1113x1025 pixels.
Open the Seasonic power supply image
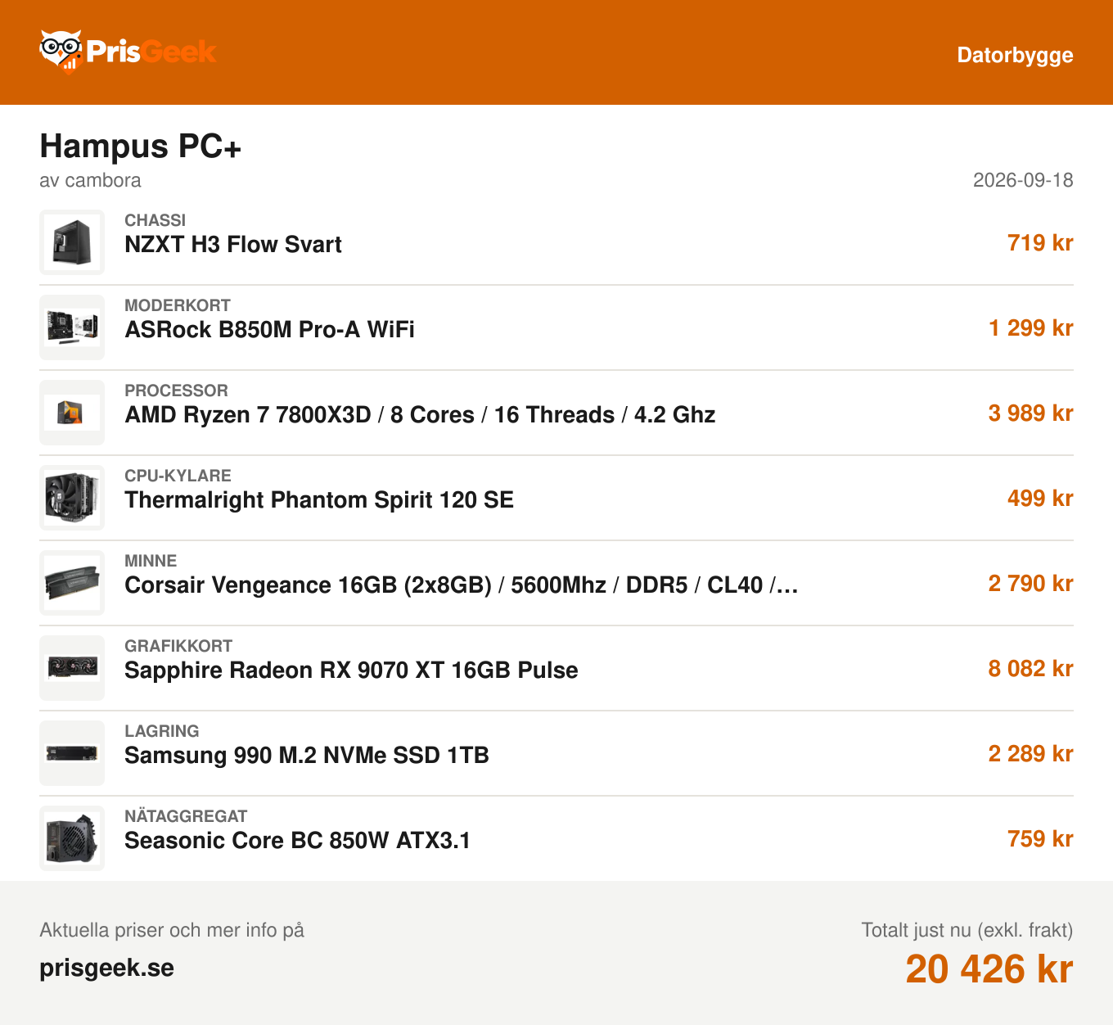click(x=72, y=838)
